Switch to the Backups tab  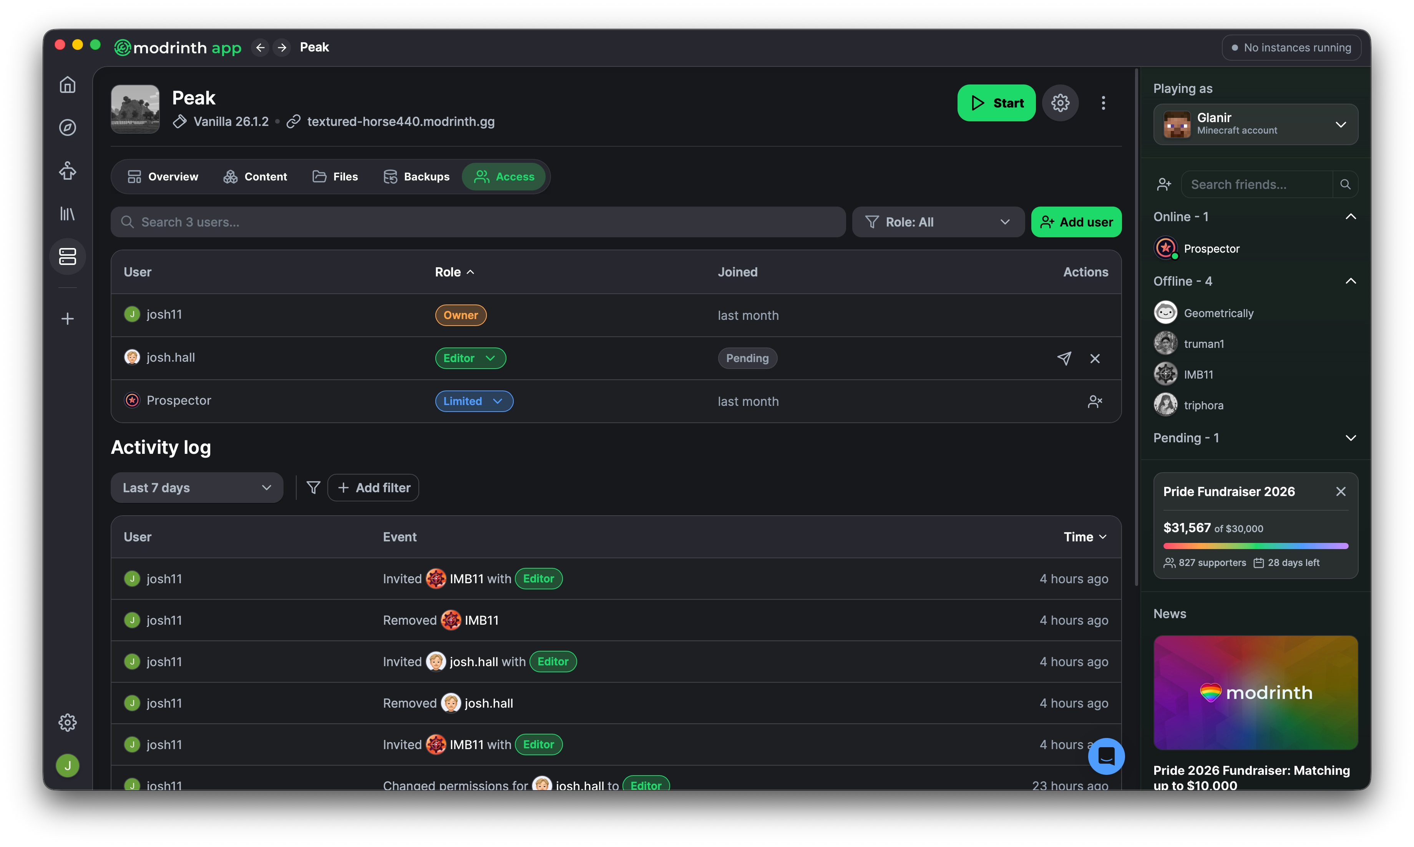tap(416, 176)
